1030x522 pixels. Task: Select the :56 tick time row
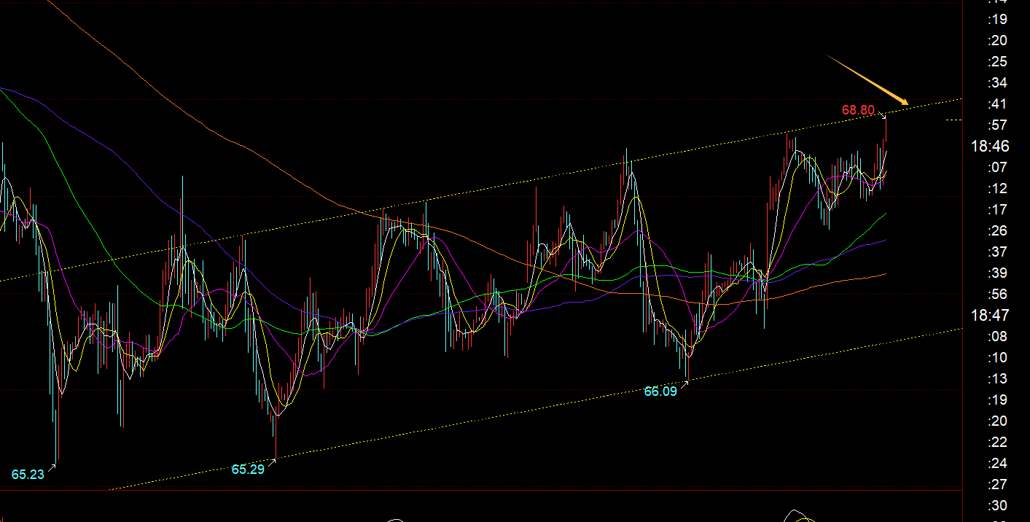pyautogui.click(x=996, y=295)
